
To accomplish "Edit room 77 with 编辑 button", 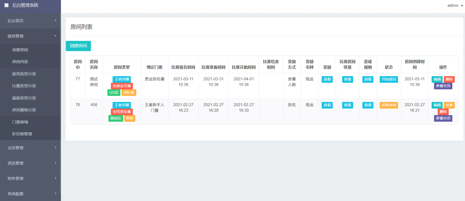I will click(437, 79).
